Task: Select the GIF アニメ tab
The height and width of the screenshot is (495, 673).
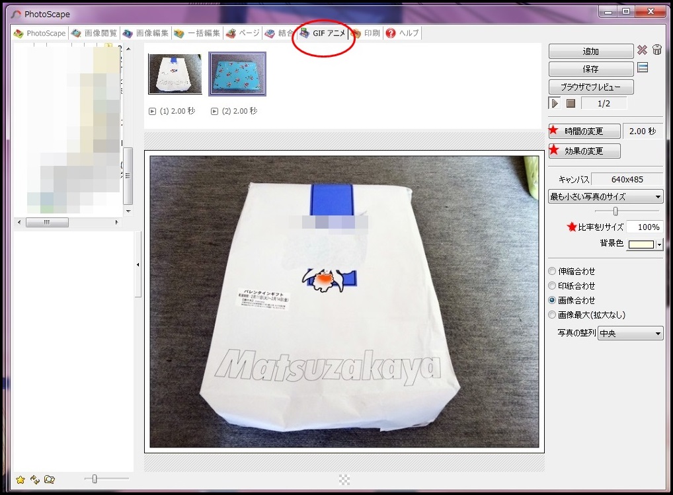Action: (323, 33)
